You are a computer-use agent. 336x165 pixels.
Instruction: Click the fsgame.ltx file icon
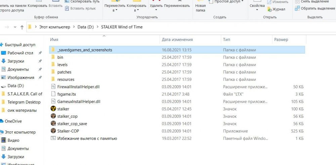pyautogui.click(x=53, y=94)
